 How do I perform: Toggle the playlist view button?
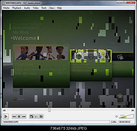(36, 116)
